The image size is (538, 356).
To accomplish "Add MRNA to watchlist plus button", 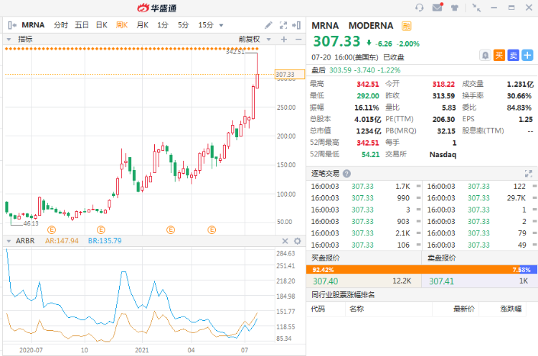I will pos(527,55).
